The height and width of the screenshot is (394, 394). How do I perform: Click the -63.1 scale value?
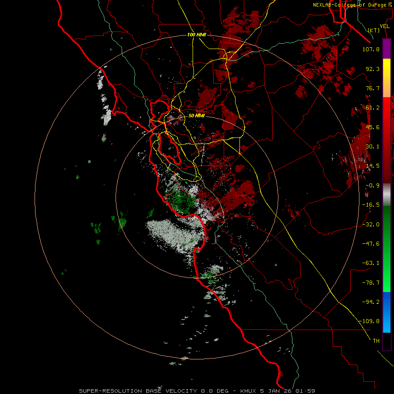pos(371,263)
